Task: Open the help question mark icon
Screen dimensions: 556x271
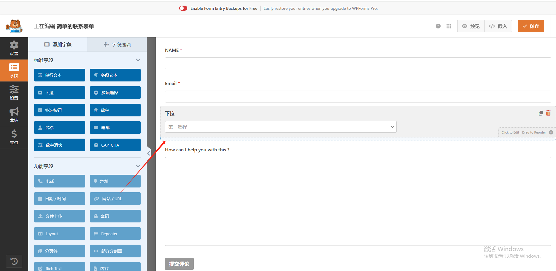Action: pyautogui.click(x=438, y=26)
